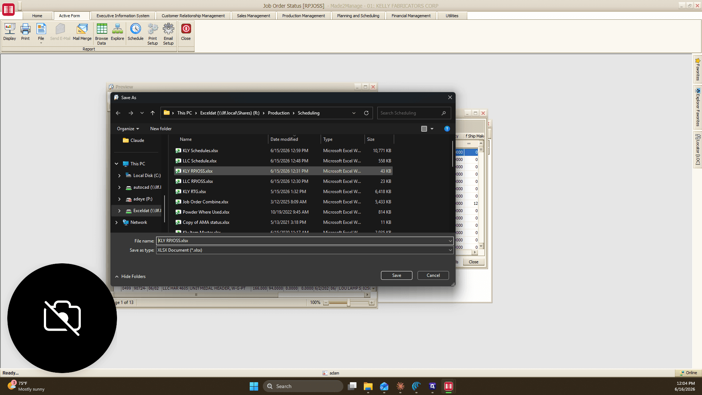The height and width of the screenshot is (395, 702).
Task: Click the Cancel button in Save As
Action: 433,275
